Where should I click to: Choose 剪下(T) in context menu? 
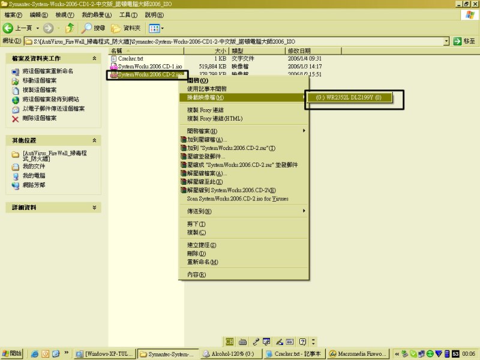point(244,224)
